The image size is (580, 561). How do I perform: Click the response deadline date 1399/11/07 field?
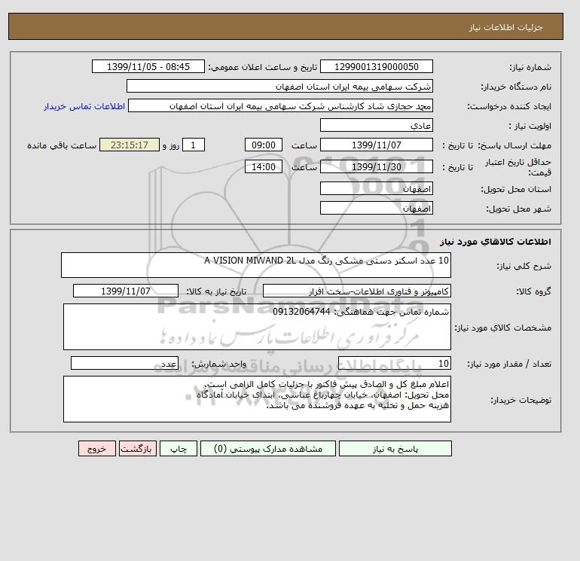(376, 145)
